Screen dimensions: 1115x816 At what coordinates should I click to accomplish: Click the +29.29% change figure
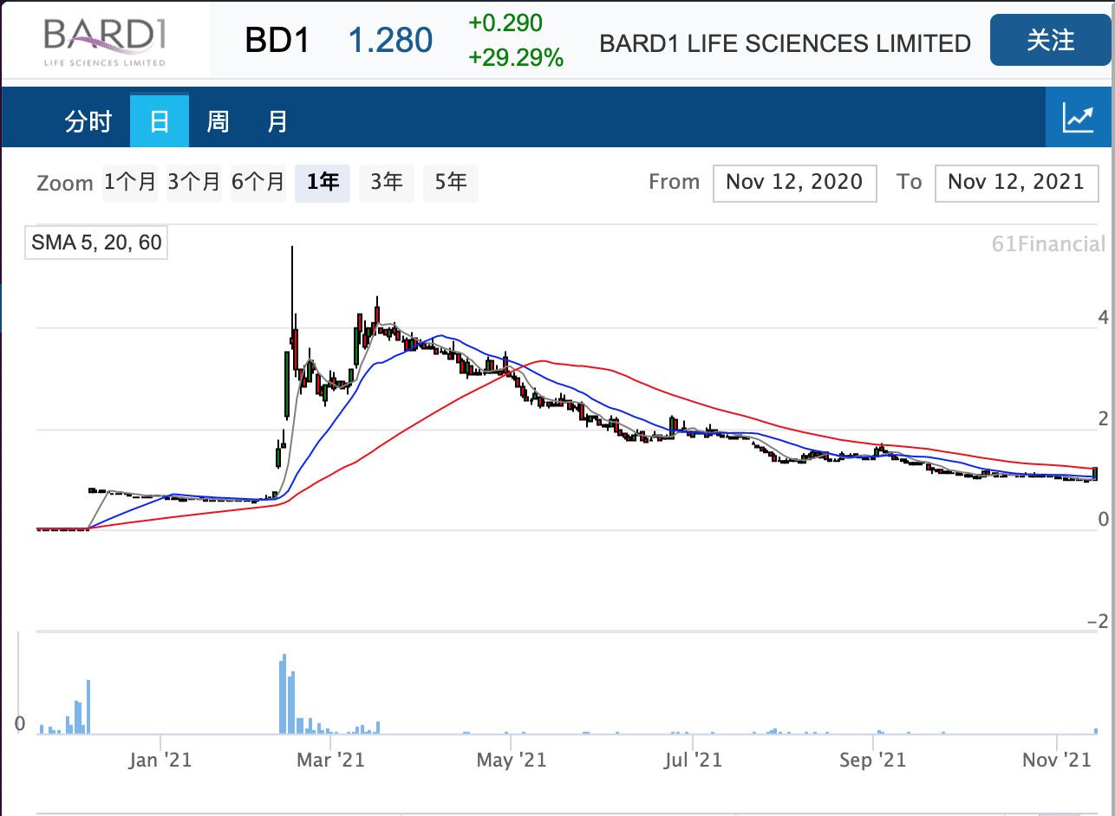[x=516, y=58]
